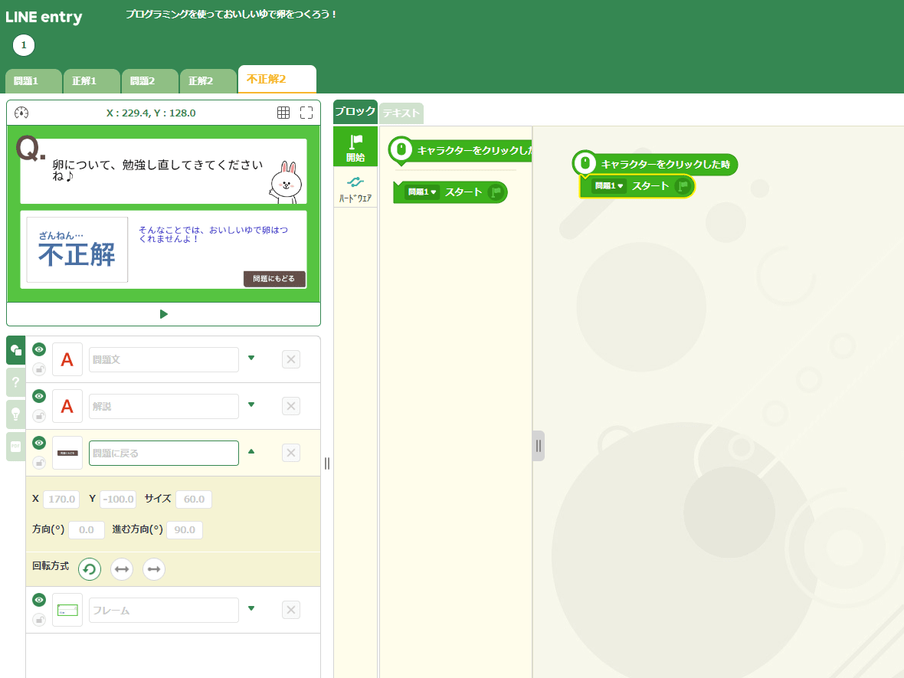Switch to 正解2 scene tab
The height and width of the screenshot is (678, 904).
click(x=208, y=81)
